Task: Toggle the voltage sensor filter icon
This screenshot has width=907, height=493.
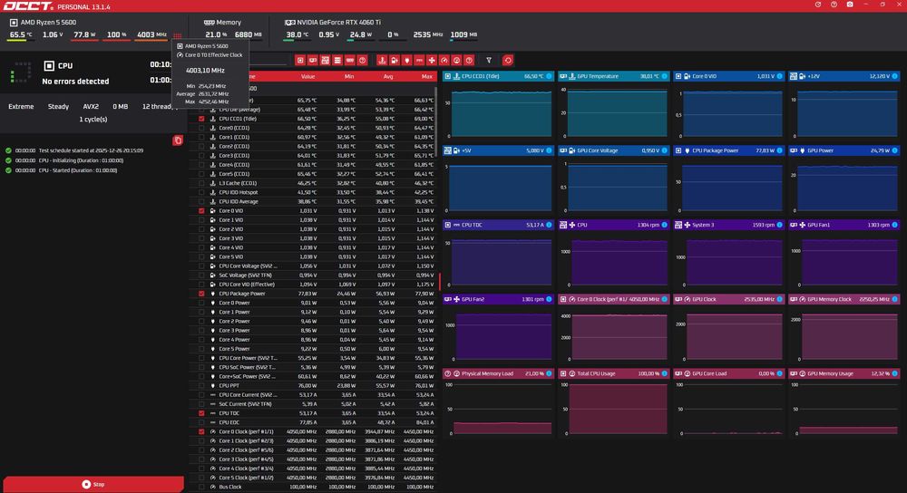Action: pyautogui.click(x=395, y=60)
